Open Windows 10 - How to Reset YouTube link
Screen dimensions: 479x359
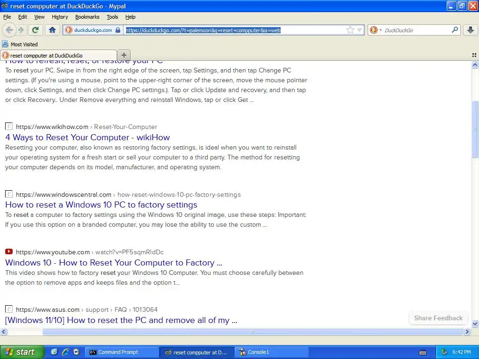(114, 263)
